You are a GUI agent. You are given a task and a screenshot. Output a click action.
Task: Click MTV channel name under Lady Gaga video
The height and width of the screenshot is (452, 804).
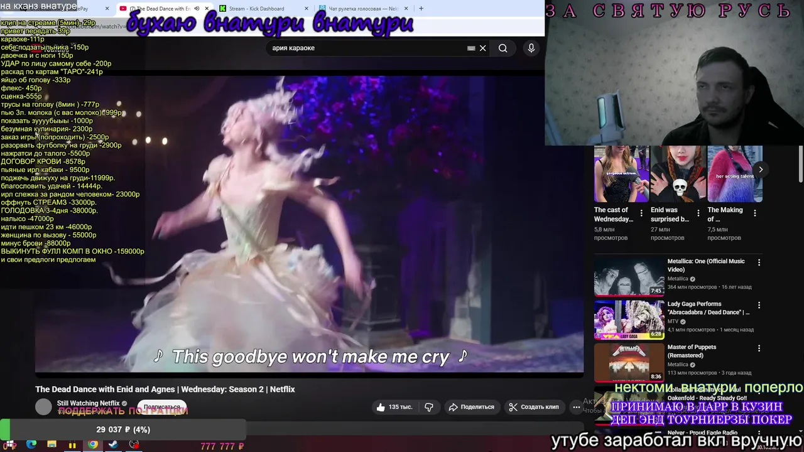click(673, 321)
